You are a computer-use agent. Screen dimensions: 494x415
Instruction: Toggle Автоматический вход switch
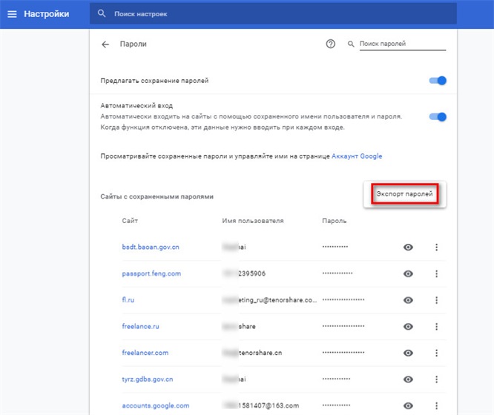pos(438,117)
